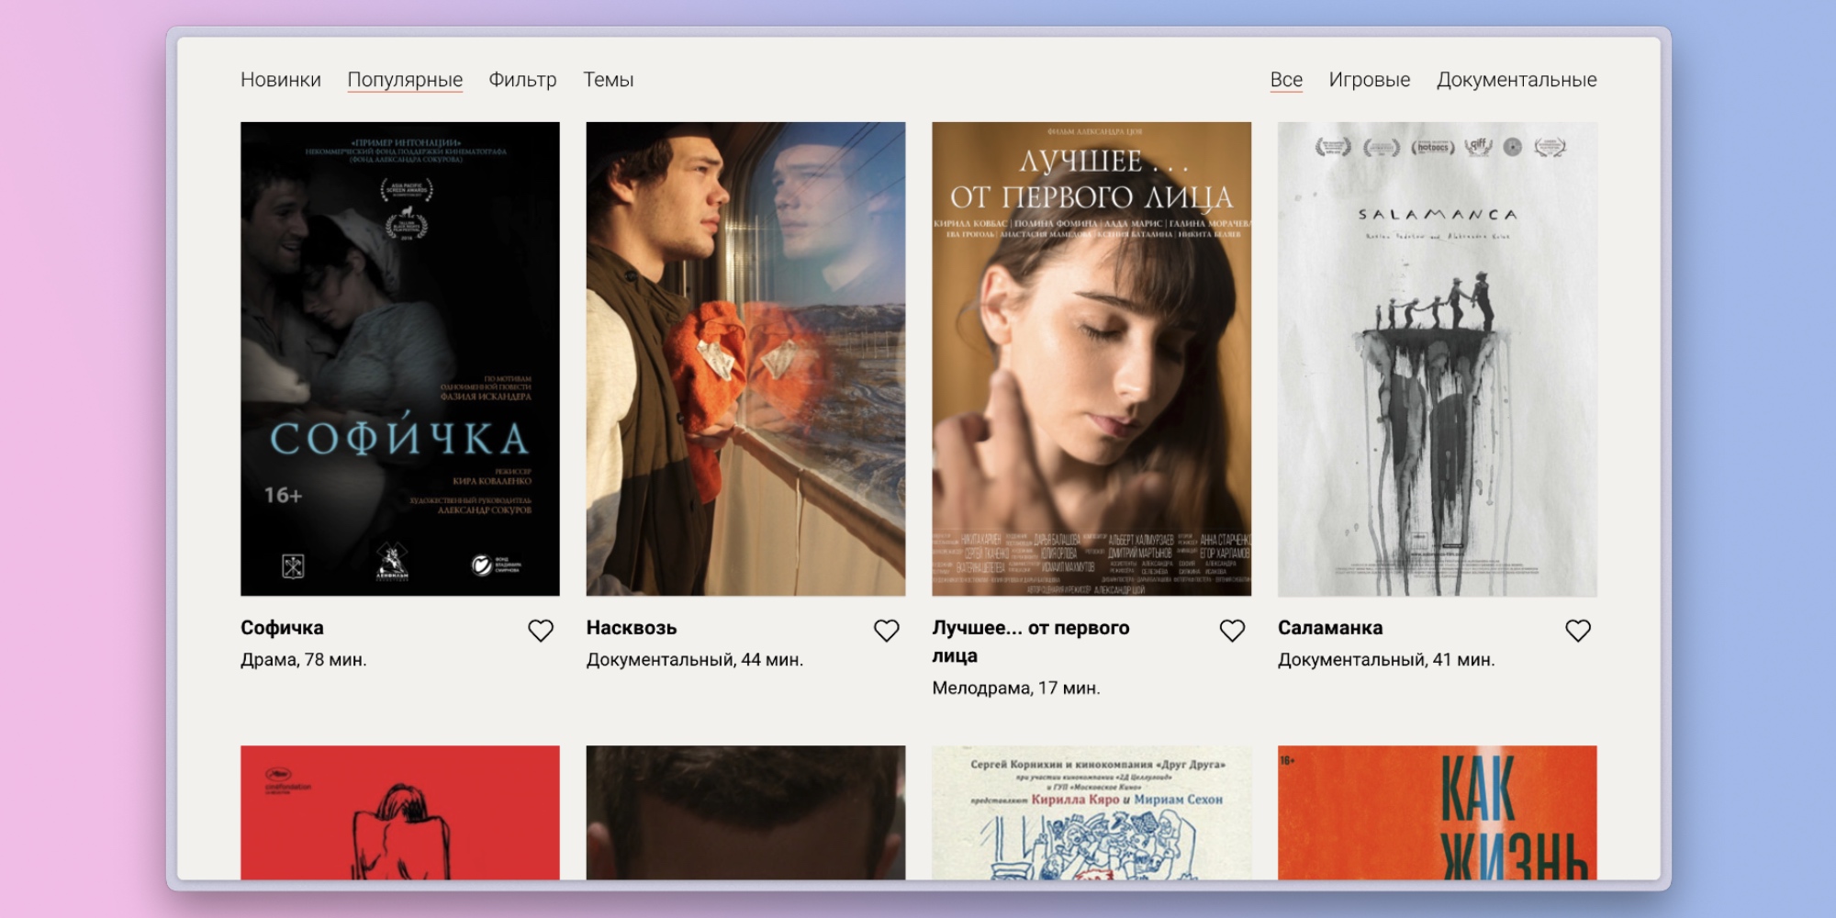Click the text Документальный, 41 мин.
1836x918 pixels.
[1386, 660]
